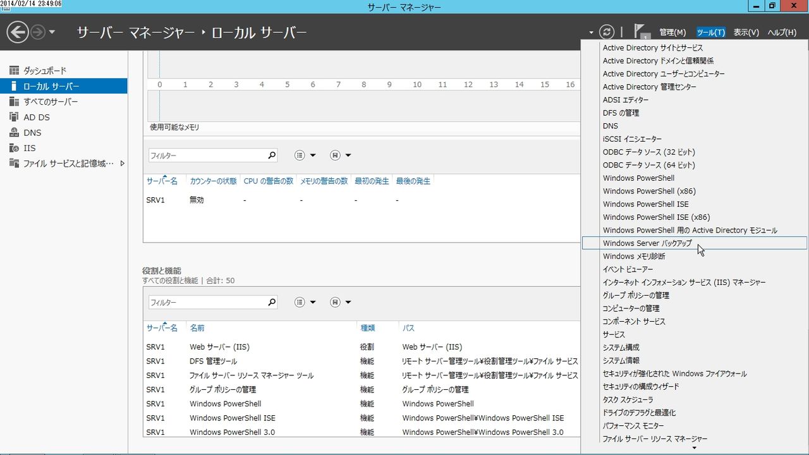Select ローカル サーバー in the sidebar

[63, 86]
